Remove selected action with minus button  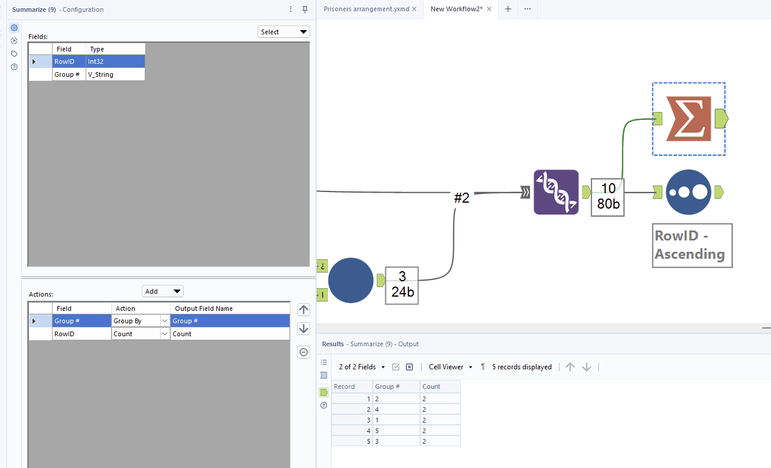304,352
